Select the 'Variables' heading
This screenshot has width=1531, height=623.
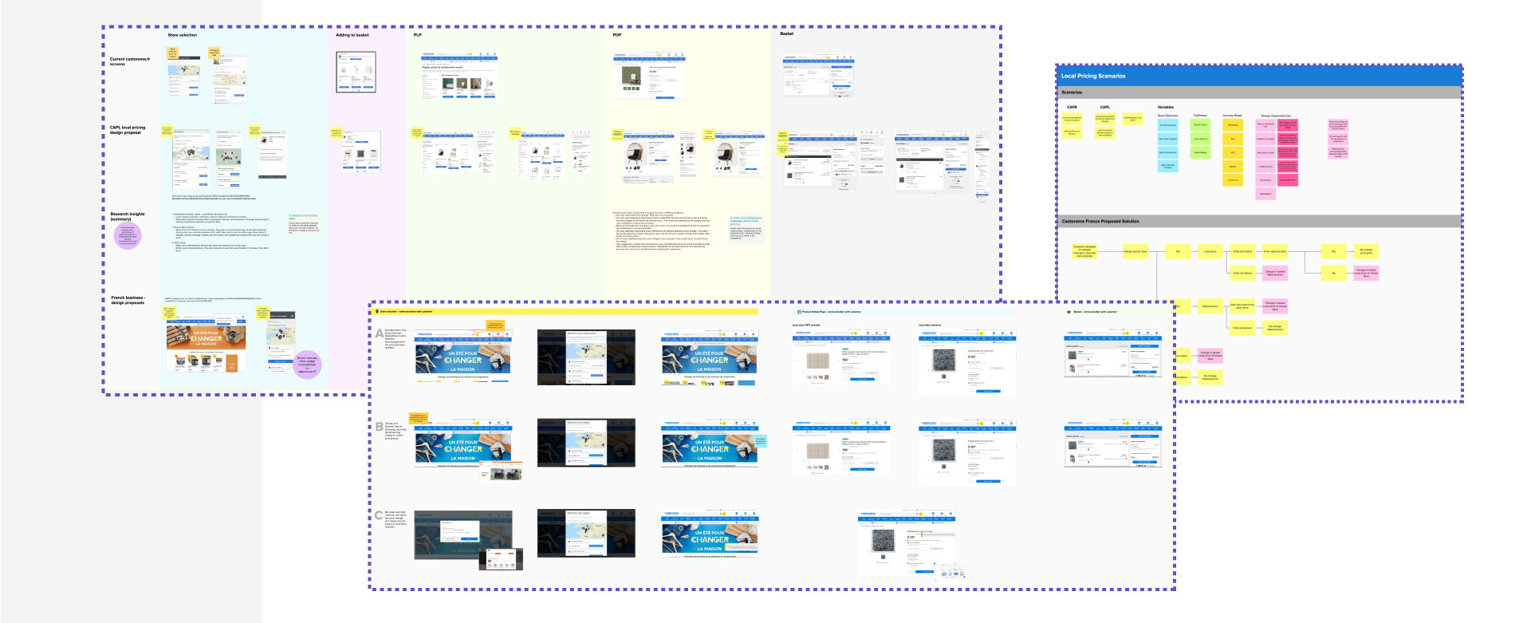pyautogui.click(x=1165, y=107)
